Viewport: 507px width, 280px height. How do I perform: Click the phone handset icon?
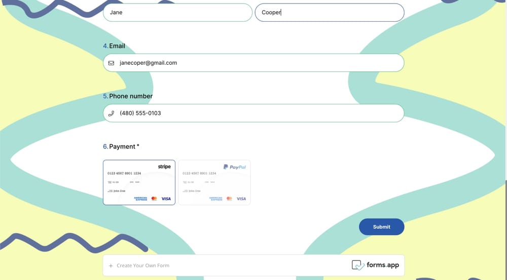[x=112, y=113]
